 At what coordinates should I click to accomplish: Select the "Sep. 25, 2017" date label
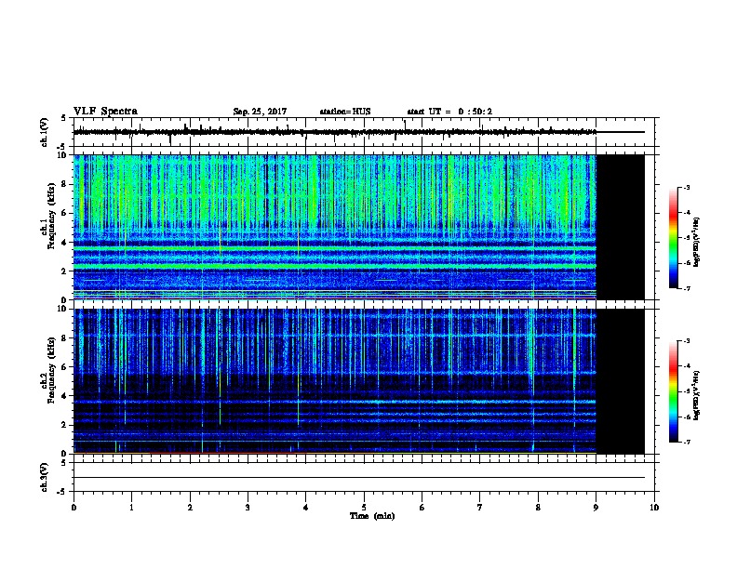[260, 112]
